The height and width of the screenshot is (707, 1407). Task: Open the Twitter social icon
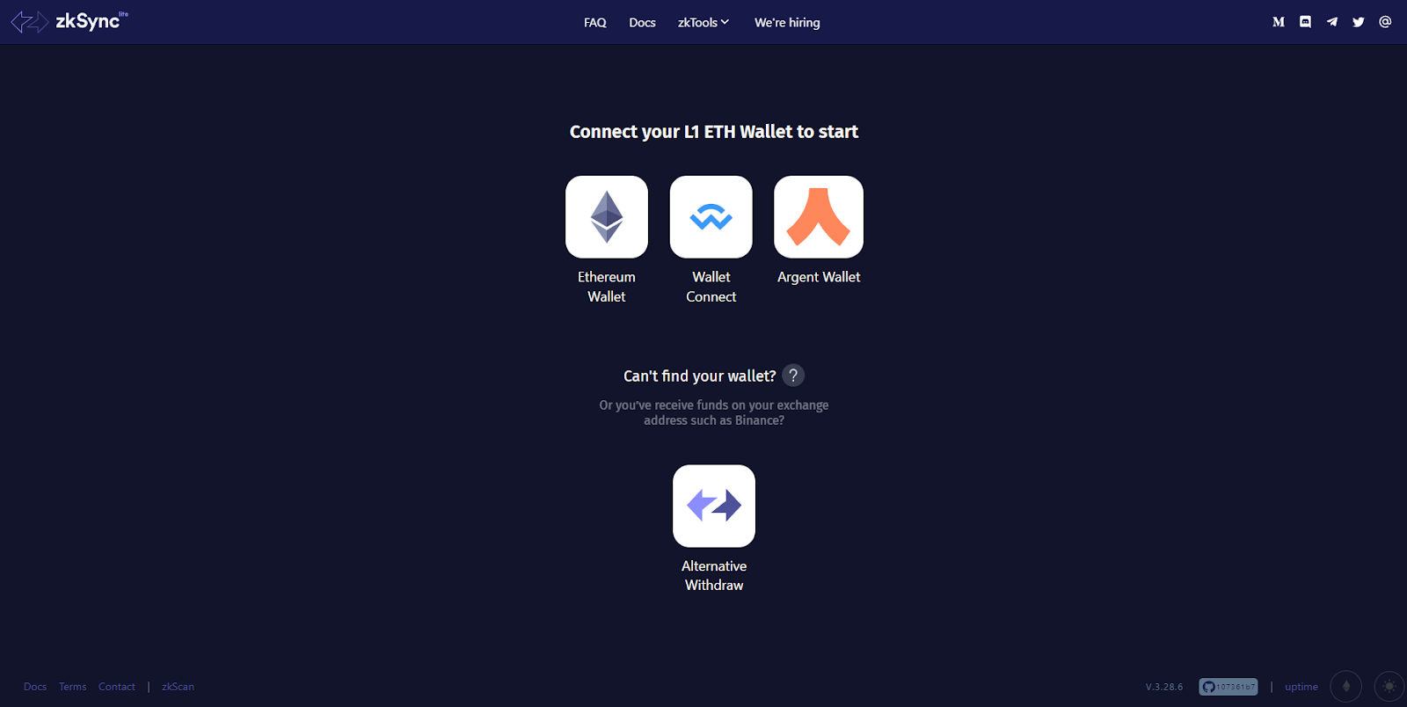point(1359,22)
